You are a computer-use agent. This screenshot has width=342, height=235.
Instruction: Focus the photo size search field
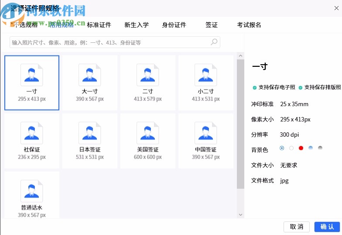(x=115, y=42)
